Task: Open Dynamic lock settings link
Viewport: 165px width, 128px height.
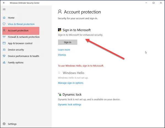Action: coord(70,104)
